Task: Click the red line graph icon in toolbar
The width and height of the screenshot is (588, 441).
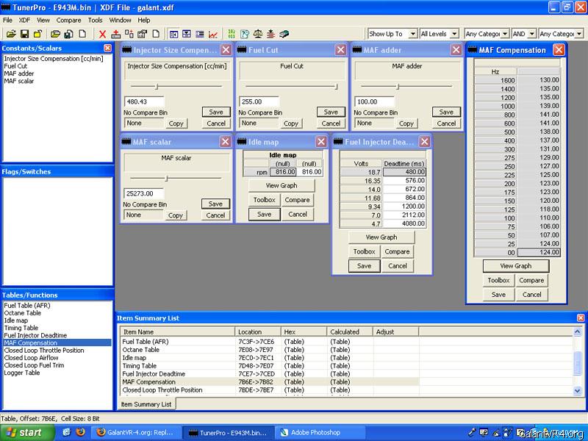Action: [x=213, y=34]
